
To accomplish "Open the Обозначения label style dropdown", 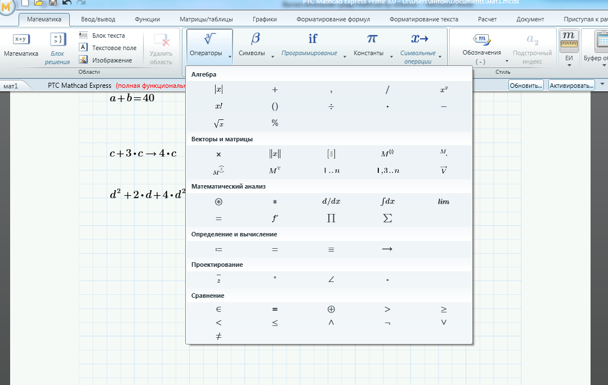I will point(507,61).
